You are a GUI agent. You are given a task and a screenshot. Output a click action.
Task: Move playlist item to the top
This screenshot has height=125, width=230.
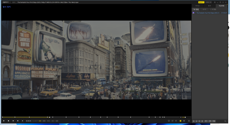pyautogui.click(x=193, y=121)
